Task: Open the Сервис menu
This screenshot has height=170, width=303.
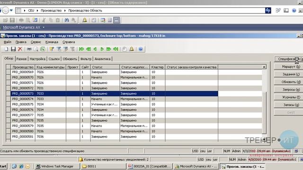Action: point(36,42)
